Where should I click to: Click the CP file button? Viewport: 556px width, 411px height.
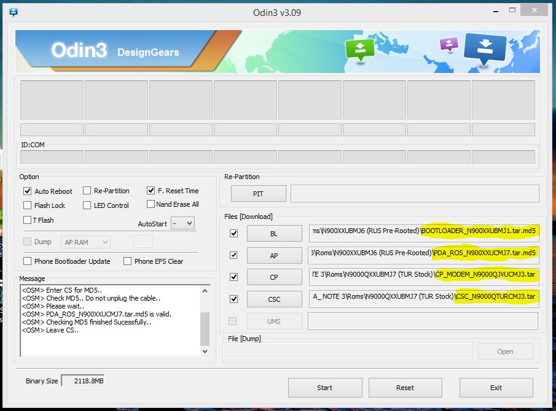coord(274,277)
